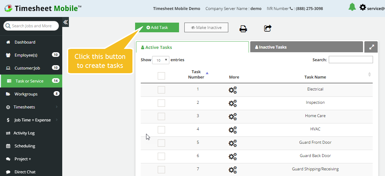This screenshot has width=385, height=176.
Task: Open the Show entries count dropdown
Action: 161,60
